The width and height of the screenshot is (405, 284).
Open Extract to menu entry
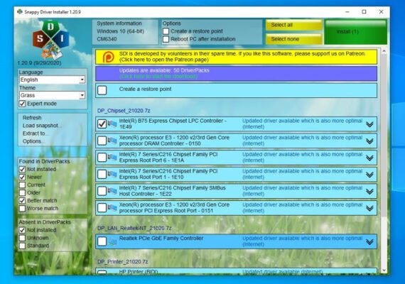(x=35, y=133)
